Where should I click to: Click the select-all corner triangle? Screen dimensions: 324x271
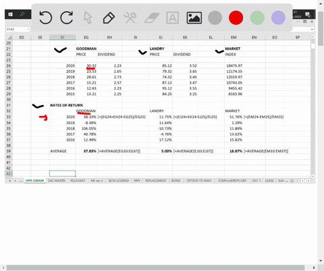(x=9, y=37)
